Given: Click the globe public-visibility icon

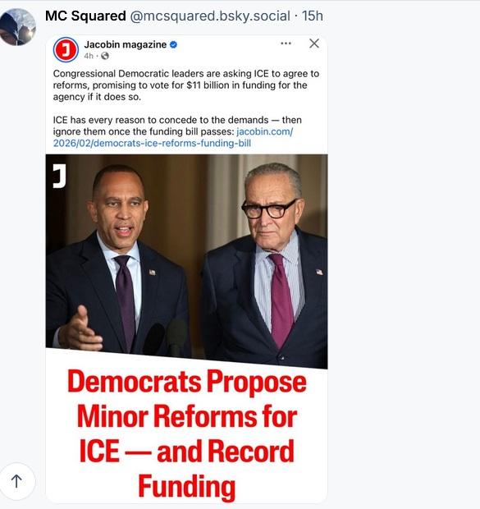Looking at the screenshot, I should click(105, 56).
